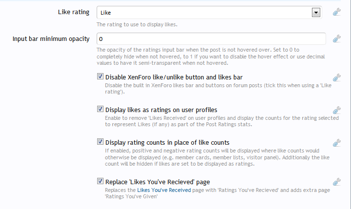Click wrench icon for Disable XenForo like/unlike option
Viewport: 351px width, 209px height.
pos(336,77)
